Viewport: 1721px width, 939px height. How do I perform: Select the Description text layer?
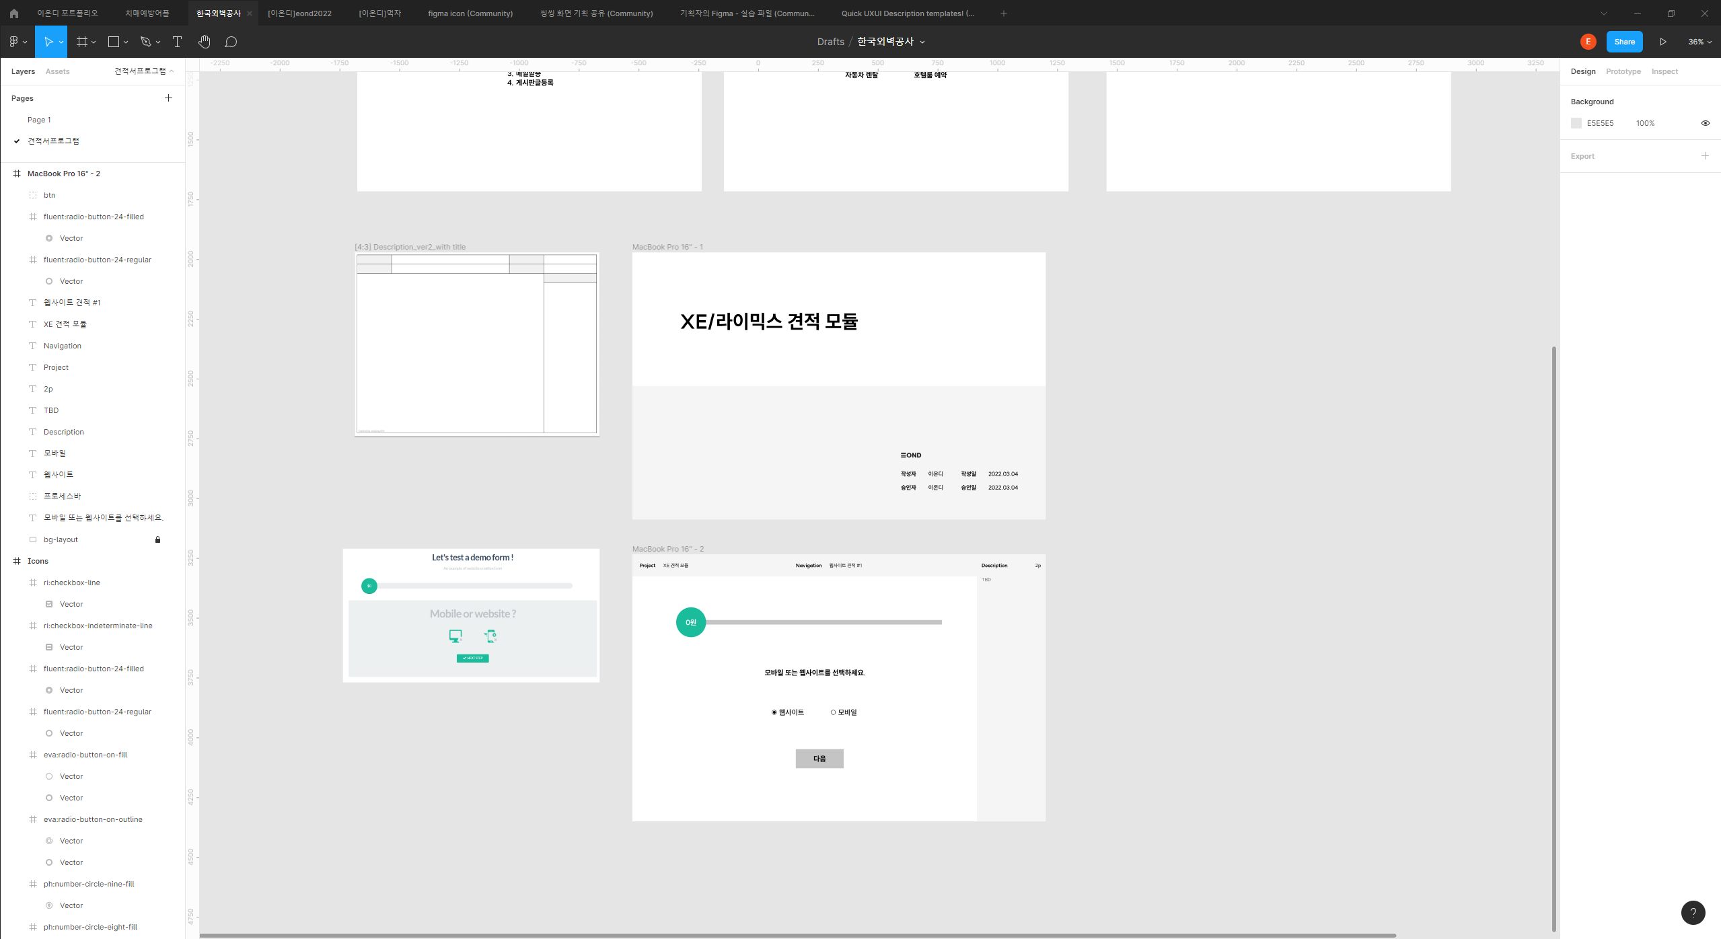[64, 432]
